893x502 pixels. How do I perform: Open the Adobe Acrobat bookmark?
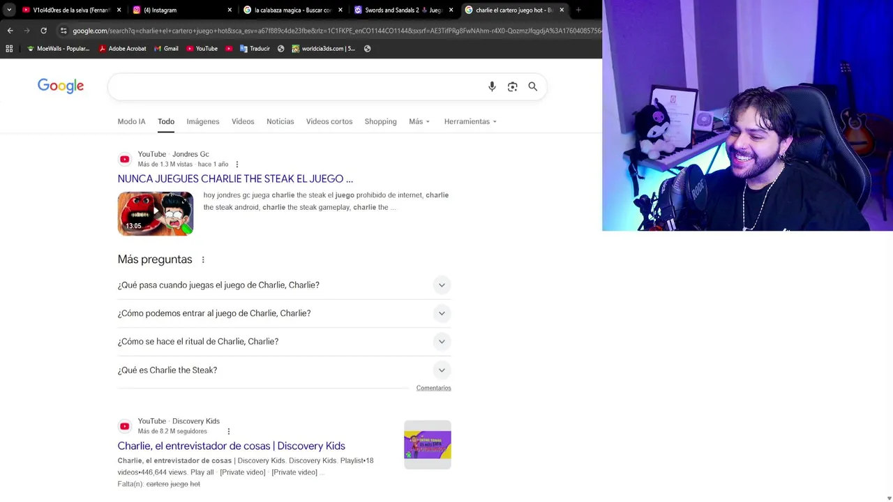coord(123,49)
